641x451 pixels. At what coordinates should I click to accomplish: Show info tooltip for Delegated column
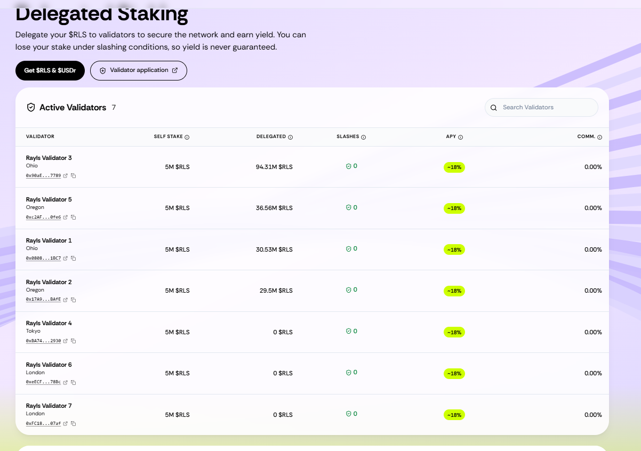click(291, 137)
